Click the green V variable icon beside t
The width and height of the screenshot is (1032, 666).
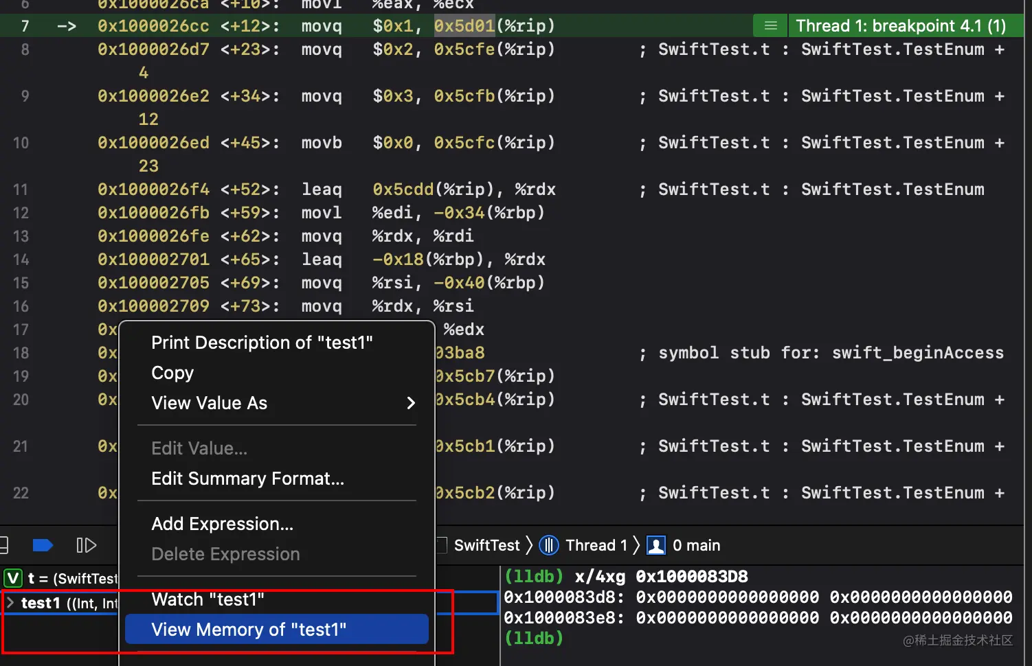(13, 578)
